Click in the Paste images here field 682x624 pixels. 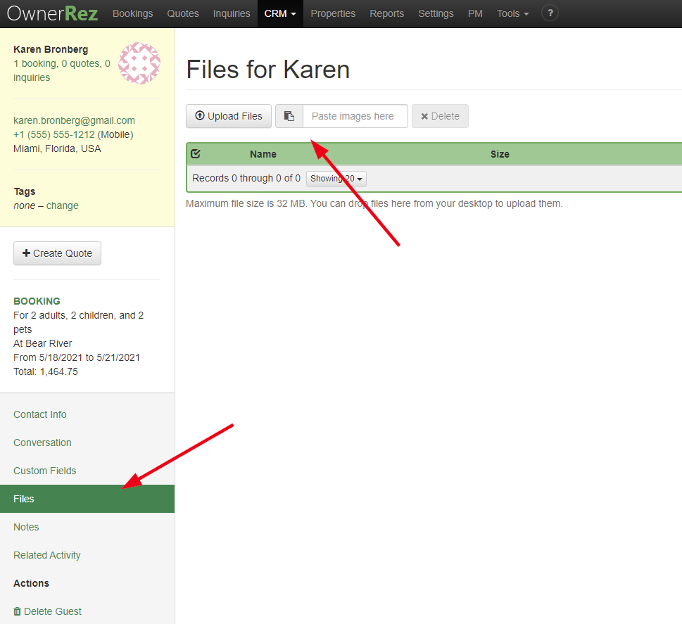click(355, 116)
